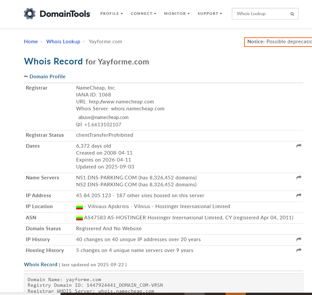This screenshot has height=295, width=312.
Task: Click the share arrow in IP Address row
Action: (x=299, y=196)
